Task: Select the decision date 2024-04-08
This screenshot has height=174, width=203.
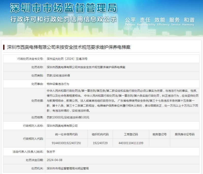Action: (55, 160)
